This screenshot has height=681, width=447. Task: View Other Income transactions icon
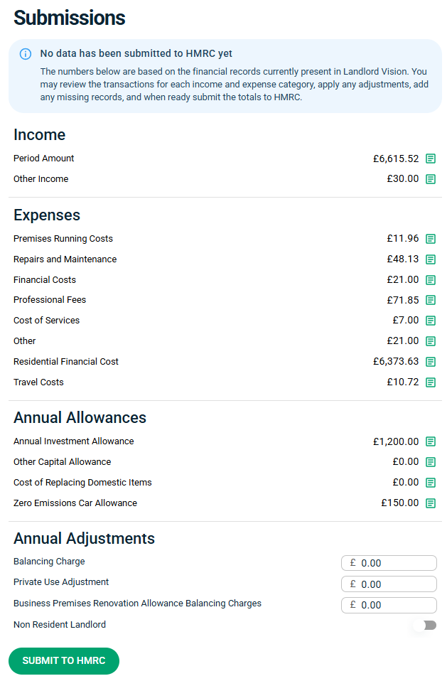(430, 179)
